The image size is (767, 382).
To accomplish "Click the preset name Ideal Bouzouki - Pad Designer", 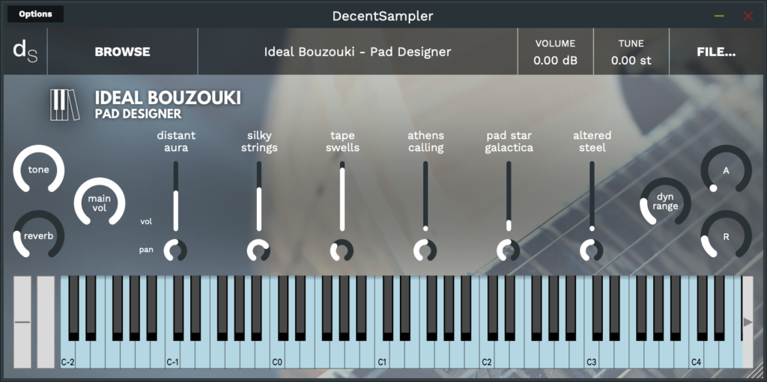I will (357, 52).
